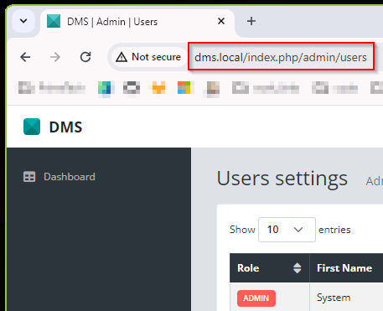Viewport: 383px width, 311px height.
Task: Click the tab favicon of DMS Admin
Action: [x=54, y=21]
